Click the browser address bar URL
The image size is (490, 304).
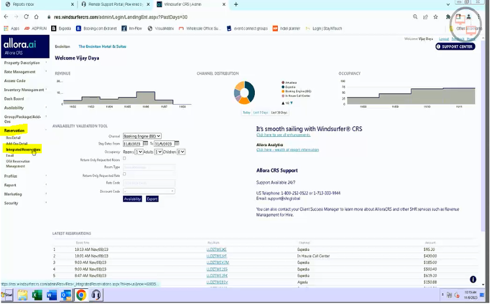tap(121, 17)
